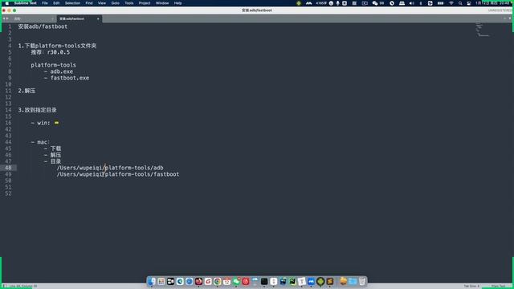Open the Window menu
This screenshot has width=514, height=289.
pyautogui.click(x=162, y=3)
